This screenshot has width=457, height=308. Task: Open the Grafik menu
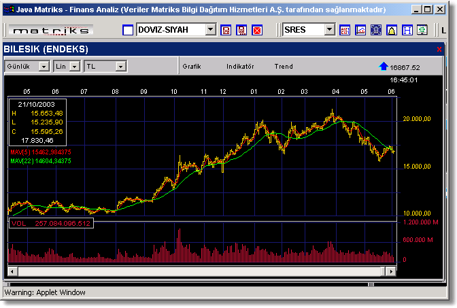coord(192,67)
